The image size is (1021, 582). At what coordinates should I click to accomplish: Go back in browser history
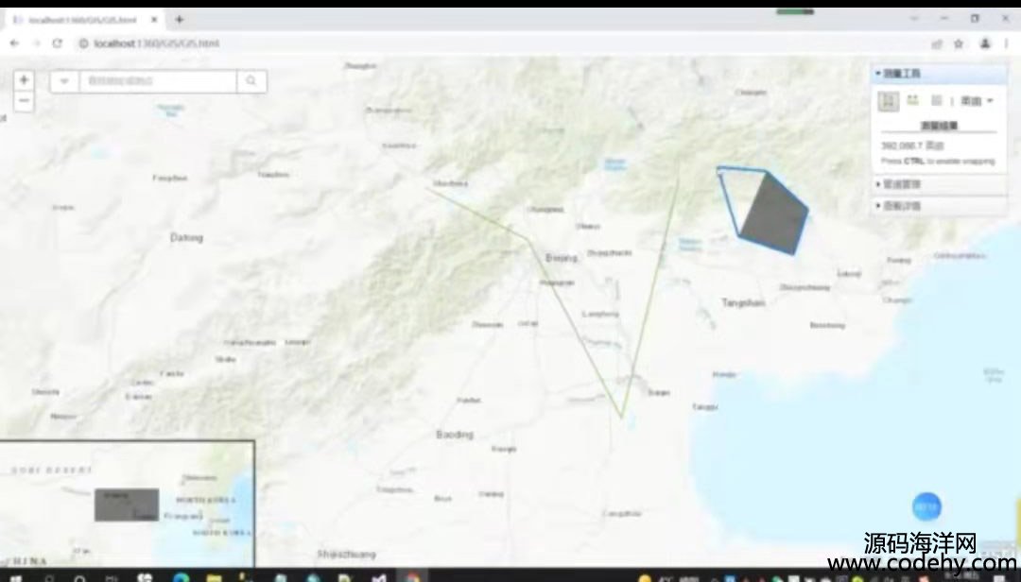14,43
